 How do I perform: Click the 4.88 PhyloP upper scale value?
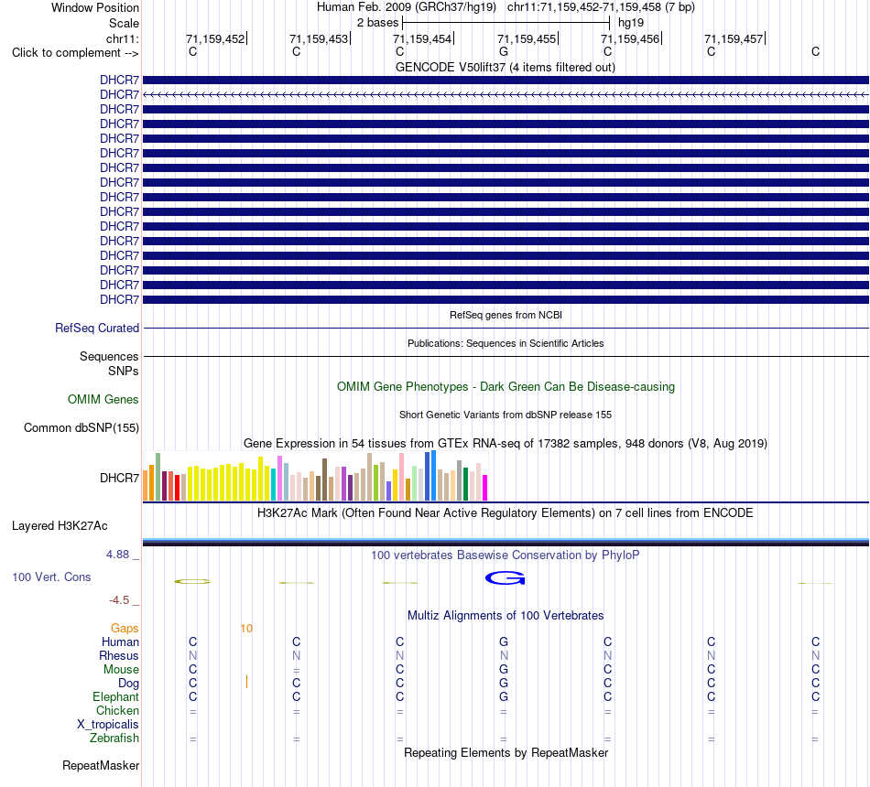118,554
